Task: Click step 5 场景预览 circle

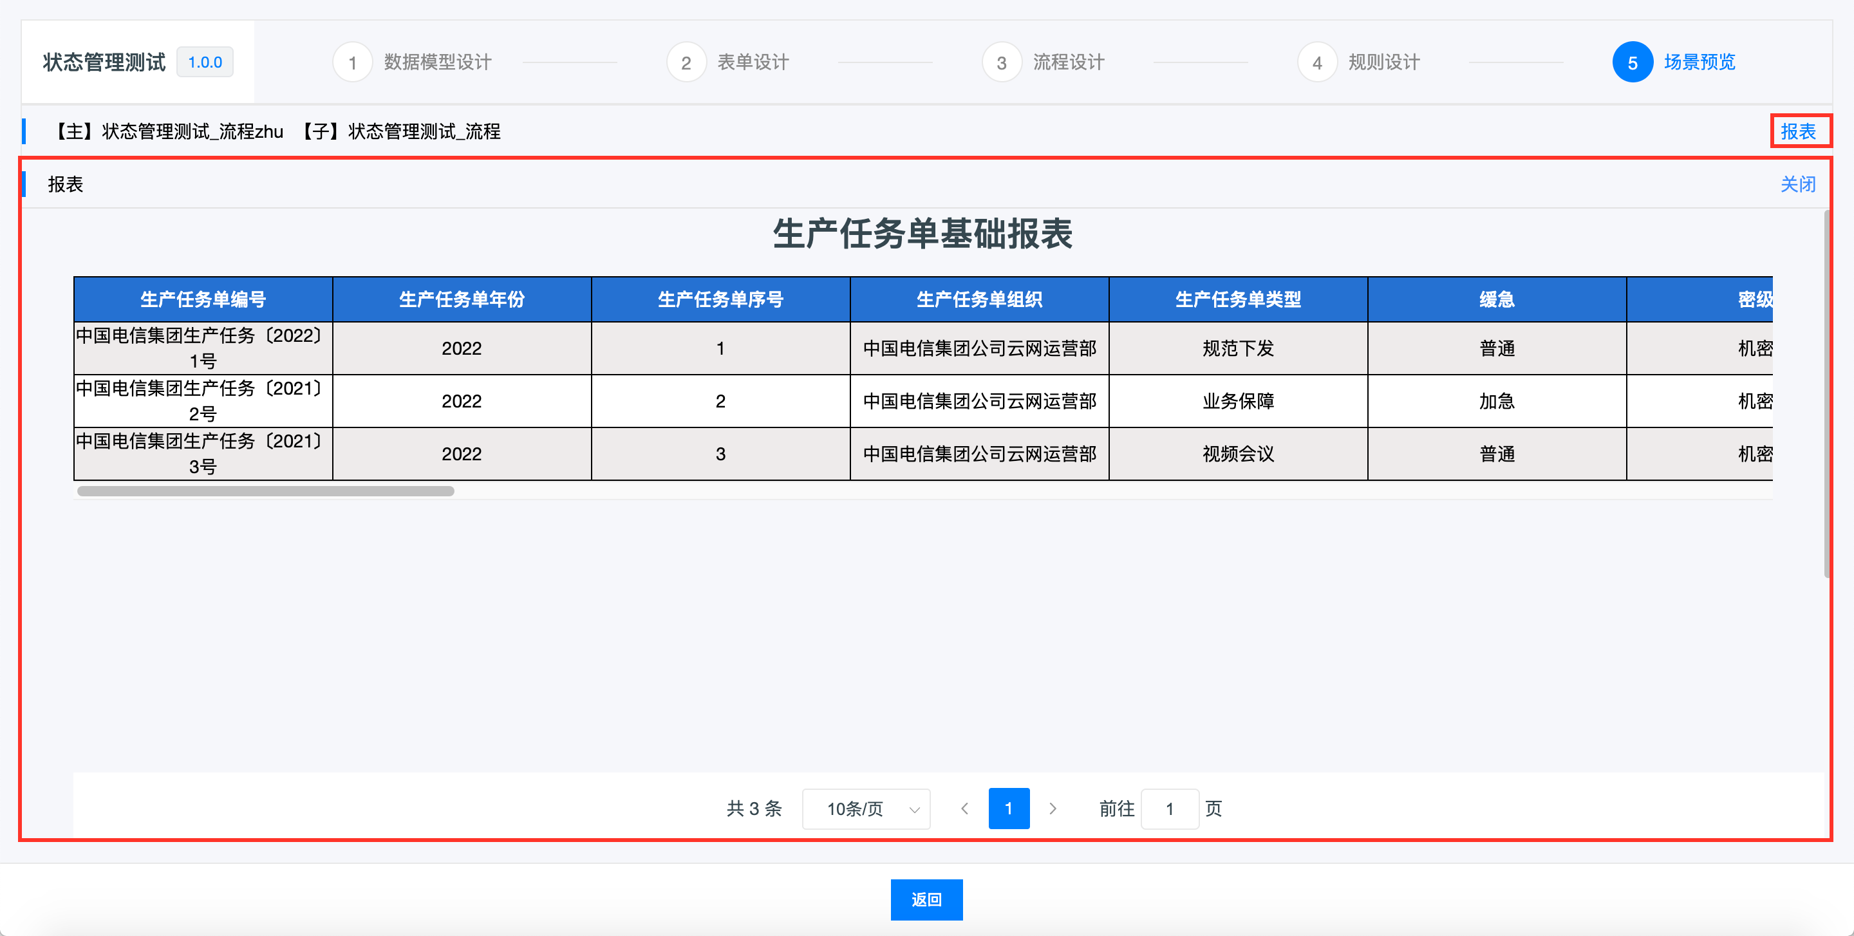Action: (1633, 62)
